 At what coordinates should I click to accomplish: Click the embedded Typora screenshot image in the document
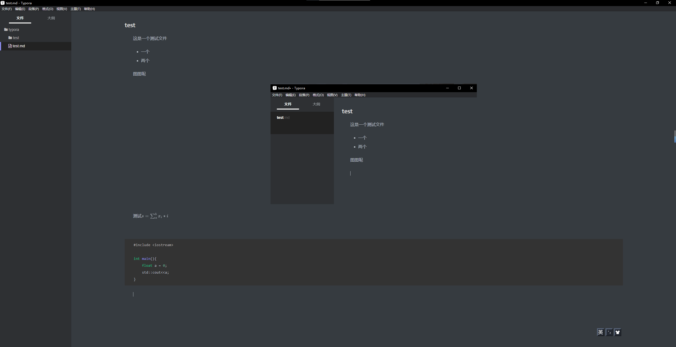pos(374,144)
